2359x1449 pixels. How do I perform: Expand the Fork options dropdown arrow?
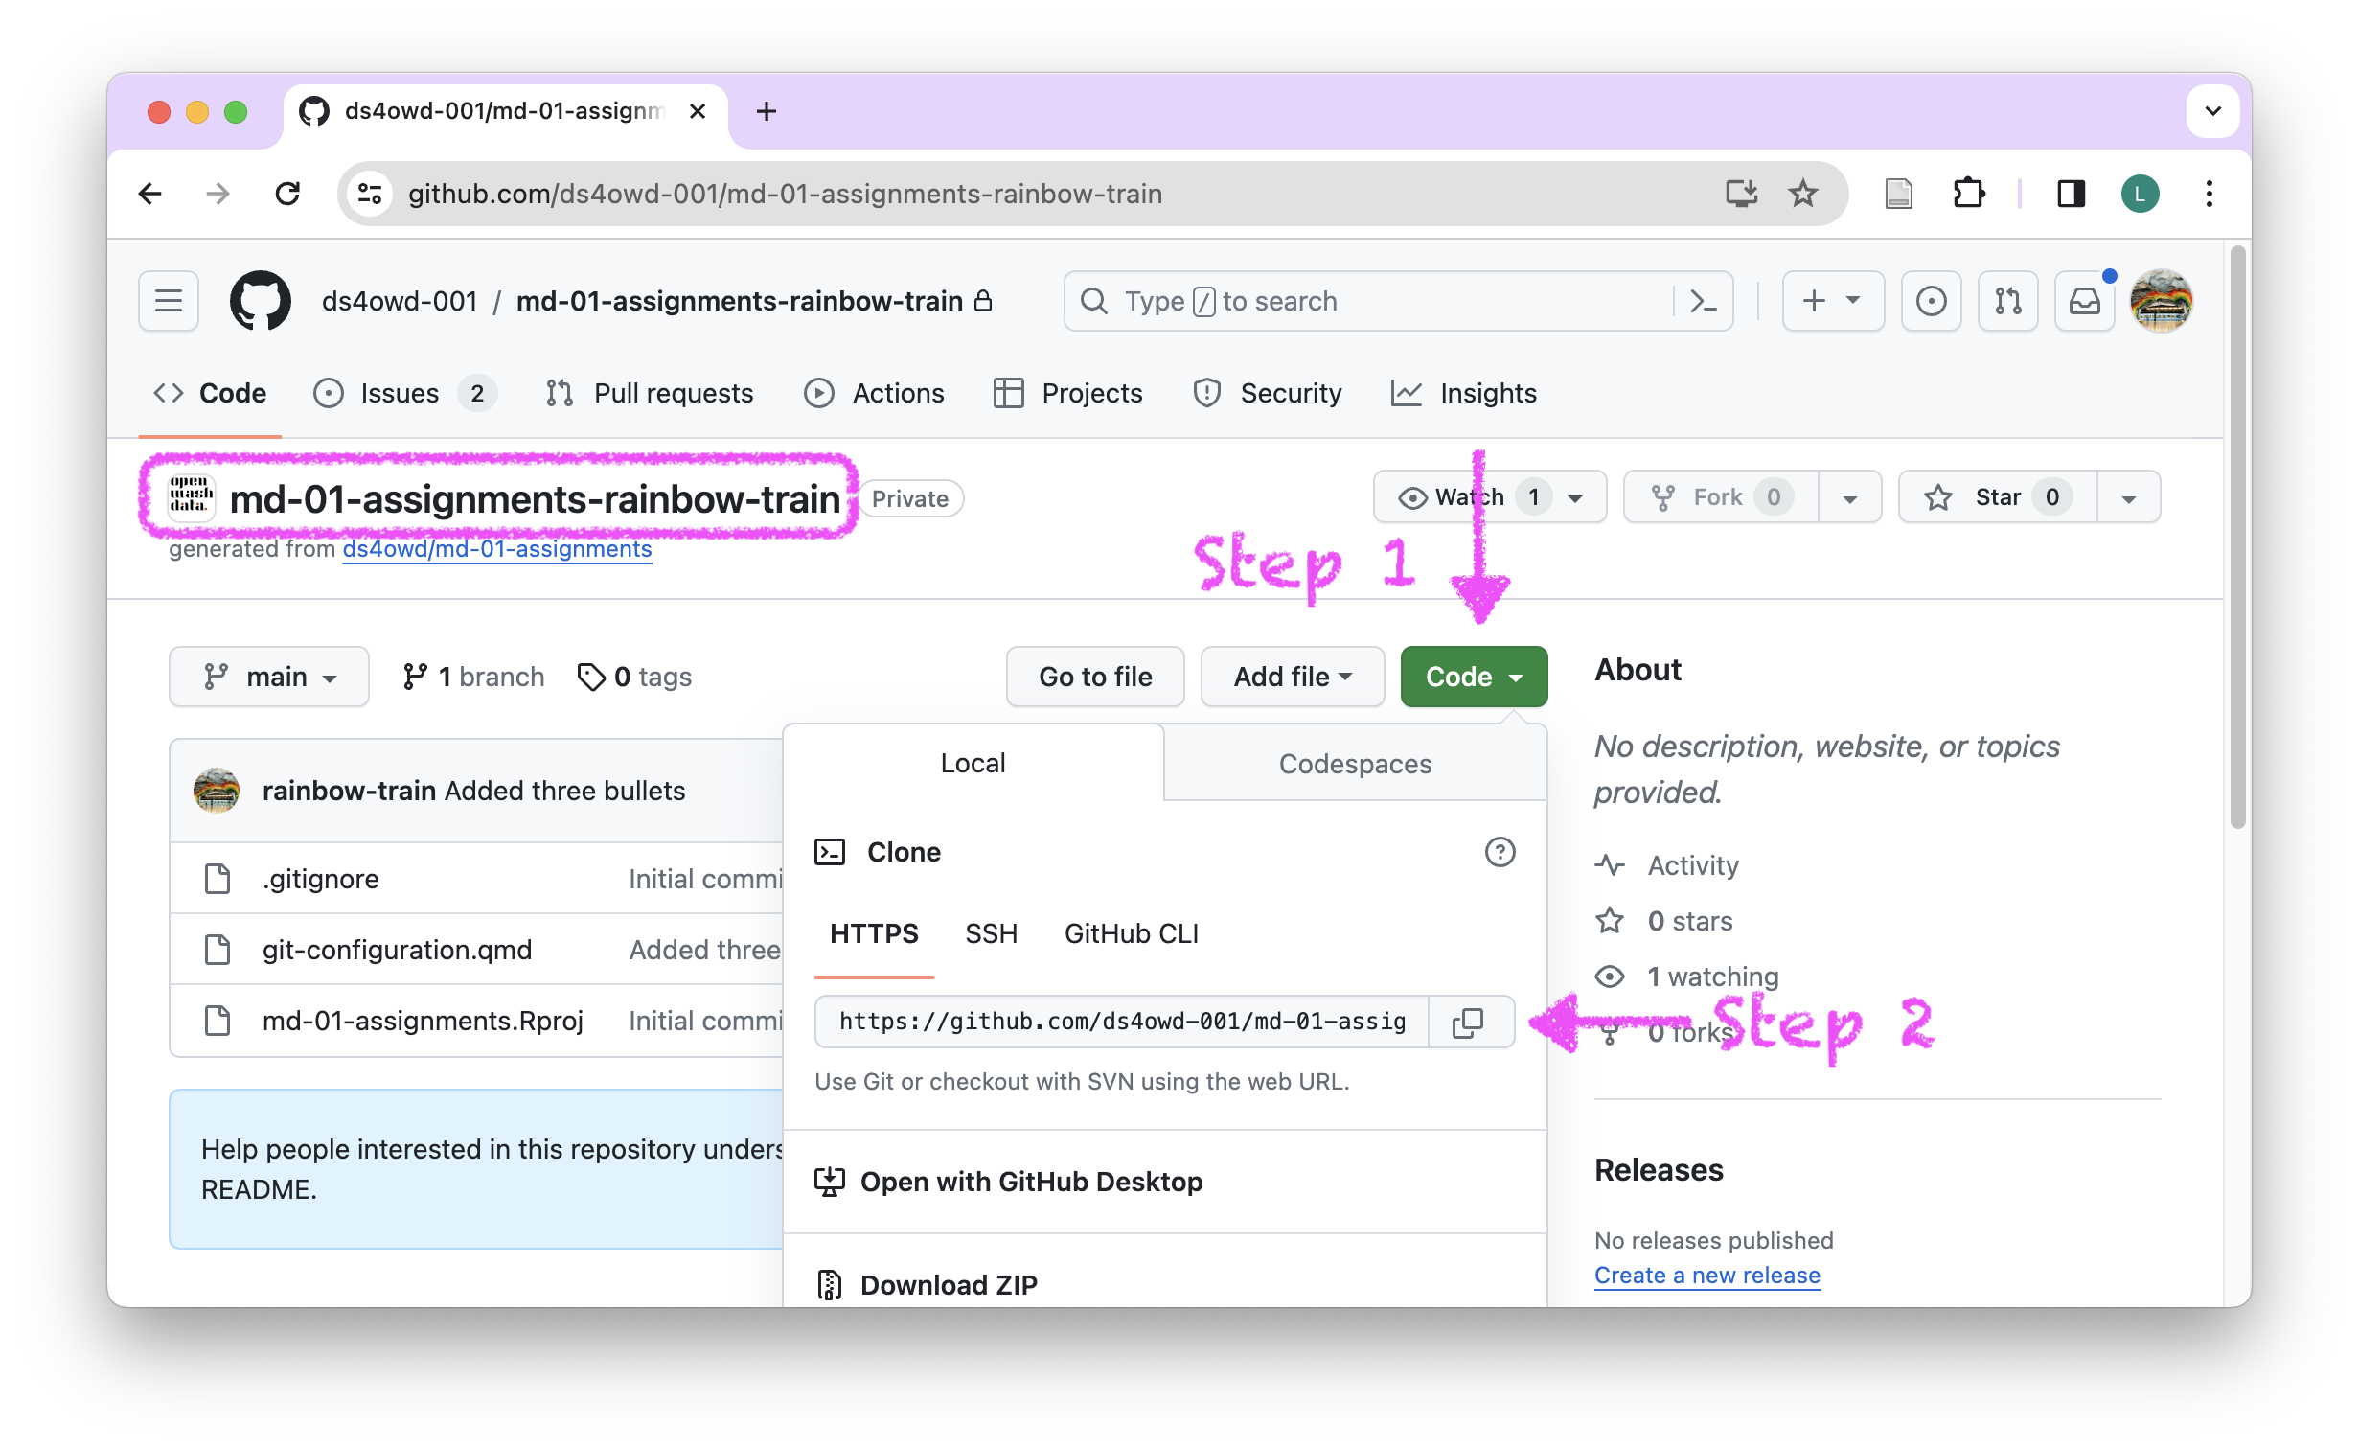pos(1849,497)
